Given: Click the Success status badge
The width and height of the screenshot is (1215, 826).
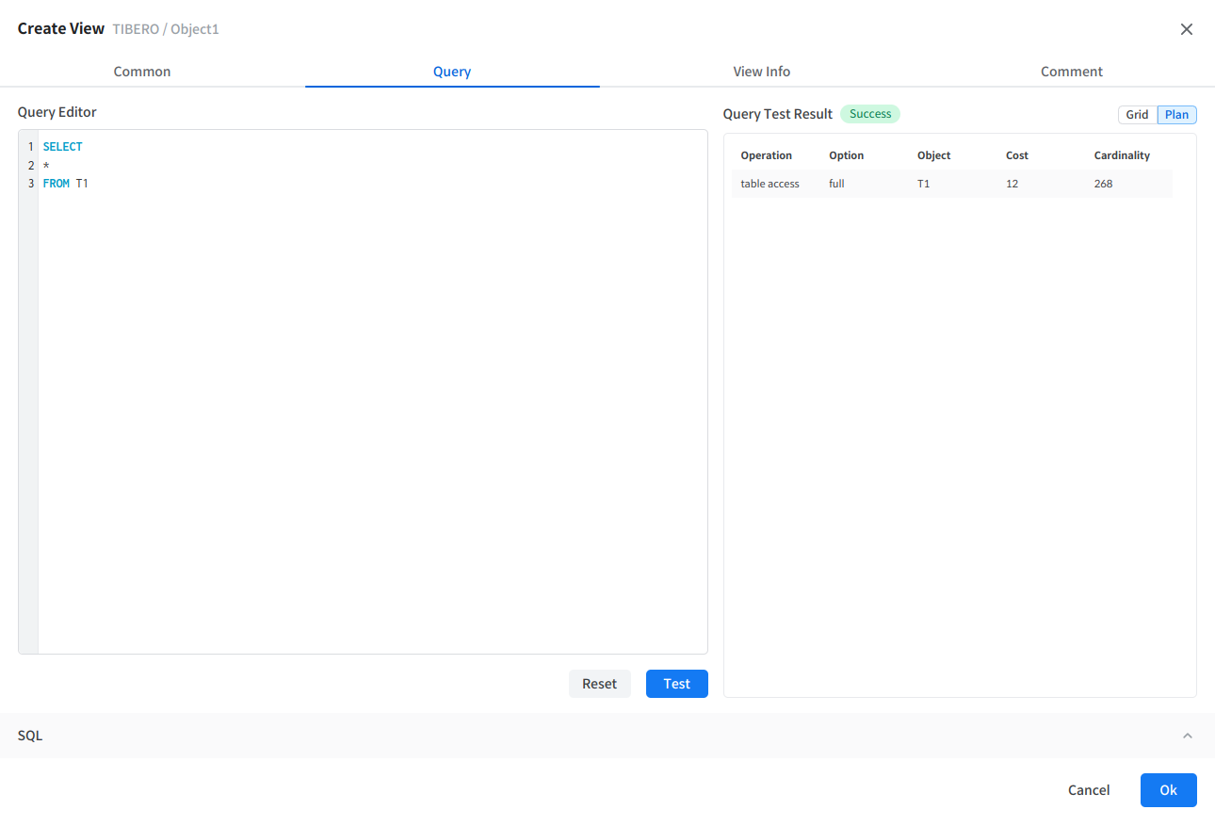Looking at the screenshot, I should 869,114.
